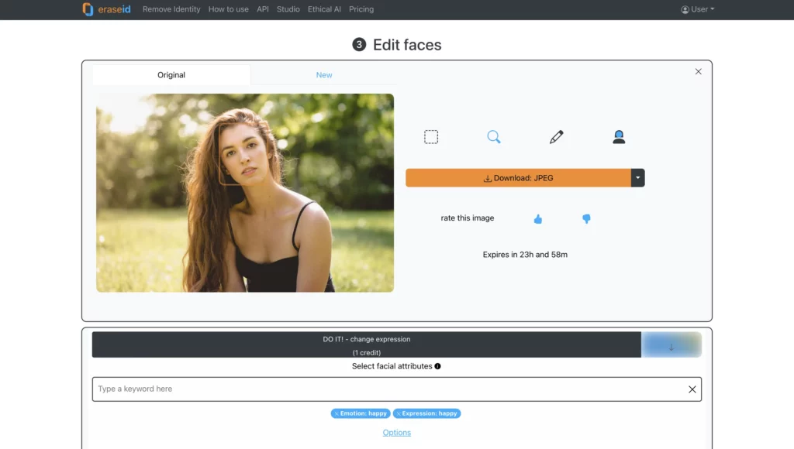
Task: Click the blue download arrow button
Action: 671,344
